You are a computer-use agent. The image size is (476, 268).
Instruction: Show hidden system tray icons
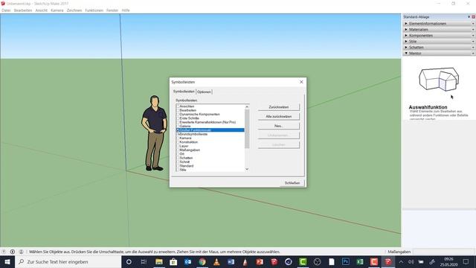(401, 261)
